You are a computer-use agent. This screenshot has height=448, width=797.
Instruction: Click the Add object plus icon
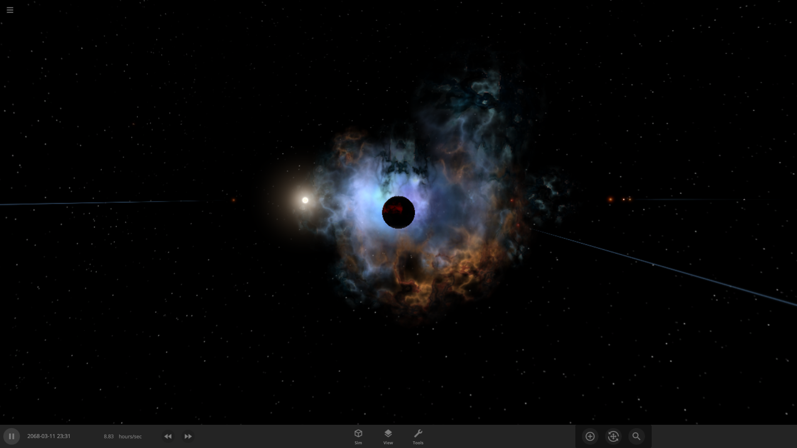(590, 436)
